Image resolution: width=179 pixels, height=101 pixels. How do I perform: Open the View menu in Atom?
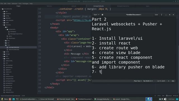9,4
